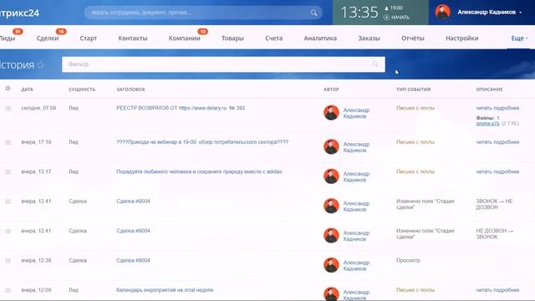The height and width of the screenshot is (301, 535).
Task: Click Просмотр event type text
Action: click(x=408, y=260)
